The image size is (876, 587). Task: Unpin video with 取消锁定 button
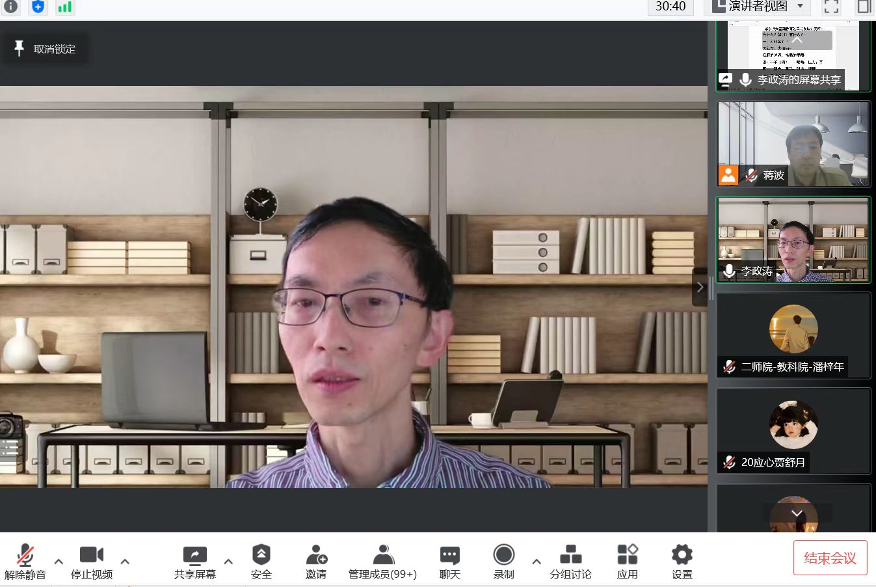45,49
